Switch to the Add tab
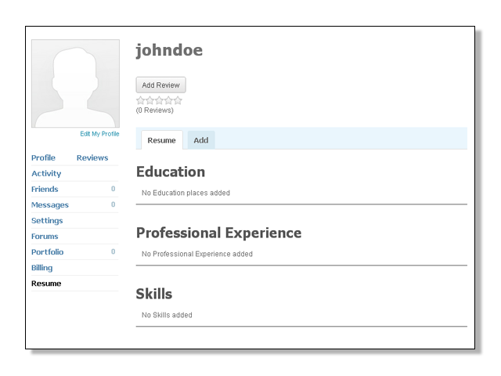This screenshot has height=376, width=501. coord(201,140)
